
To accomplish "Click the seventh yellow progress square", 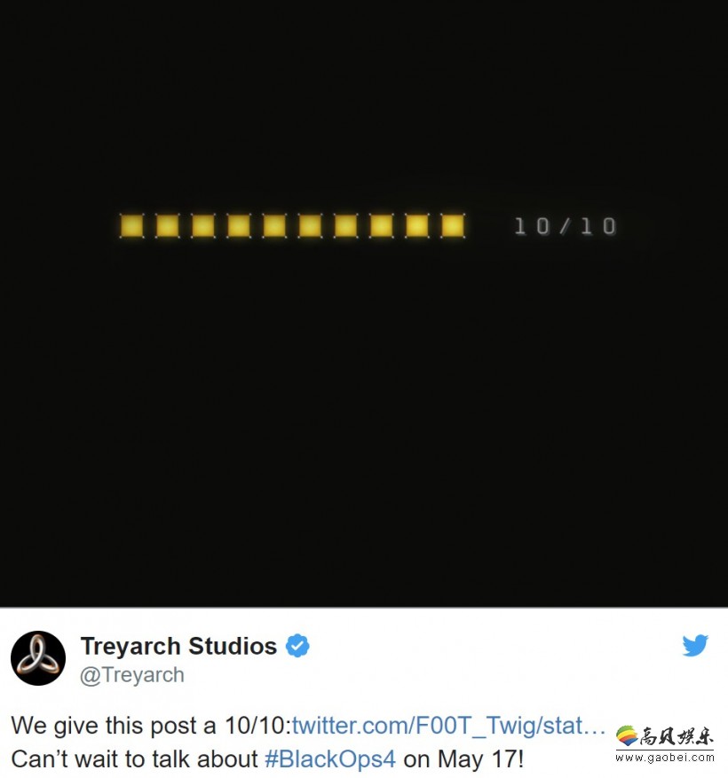I will pos(345,226).
